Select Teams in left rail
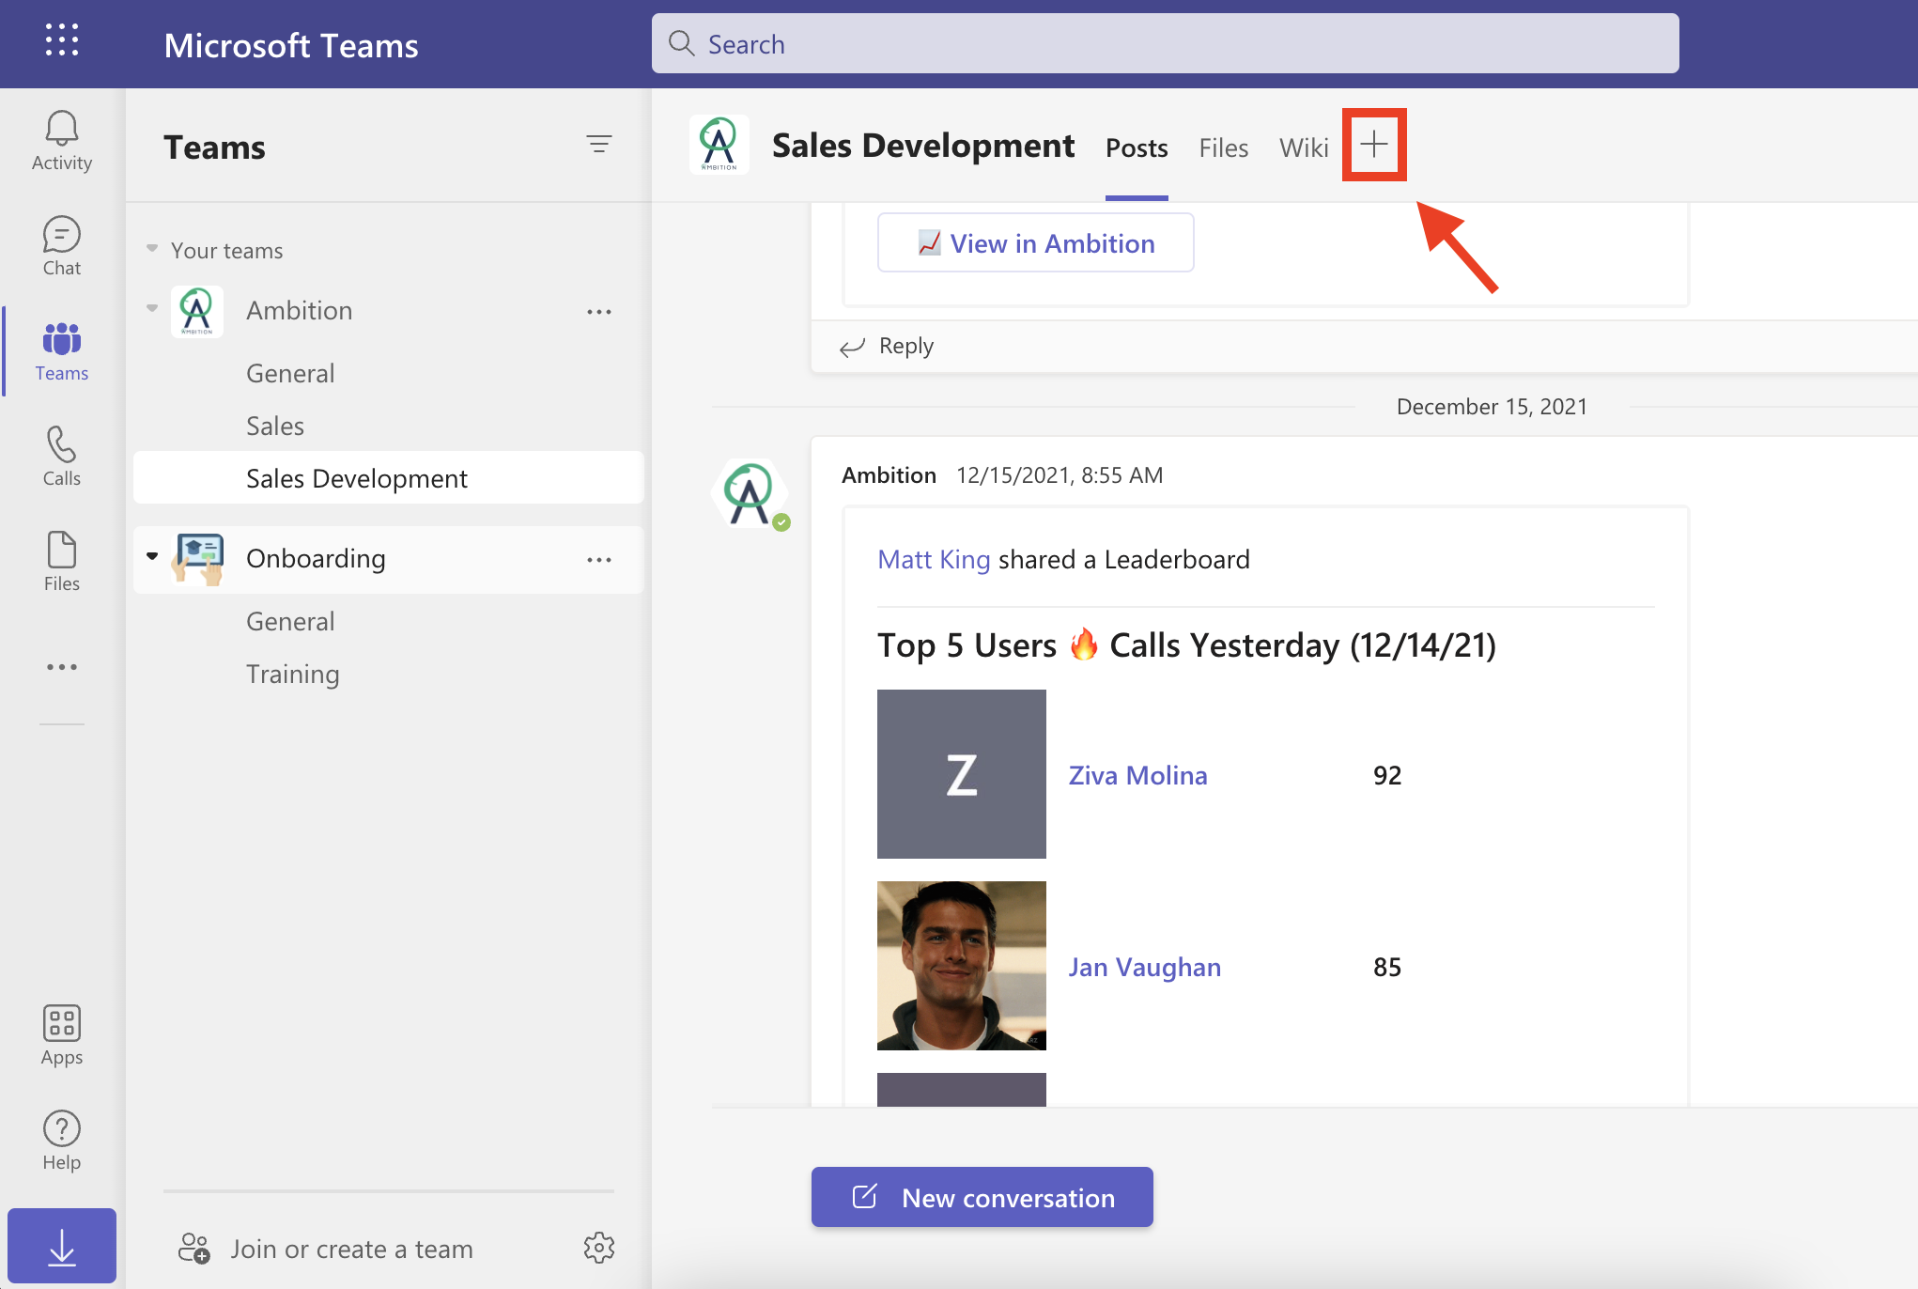The height and width of the screenshot is (1289, 1918). pos(62,351)
